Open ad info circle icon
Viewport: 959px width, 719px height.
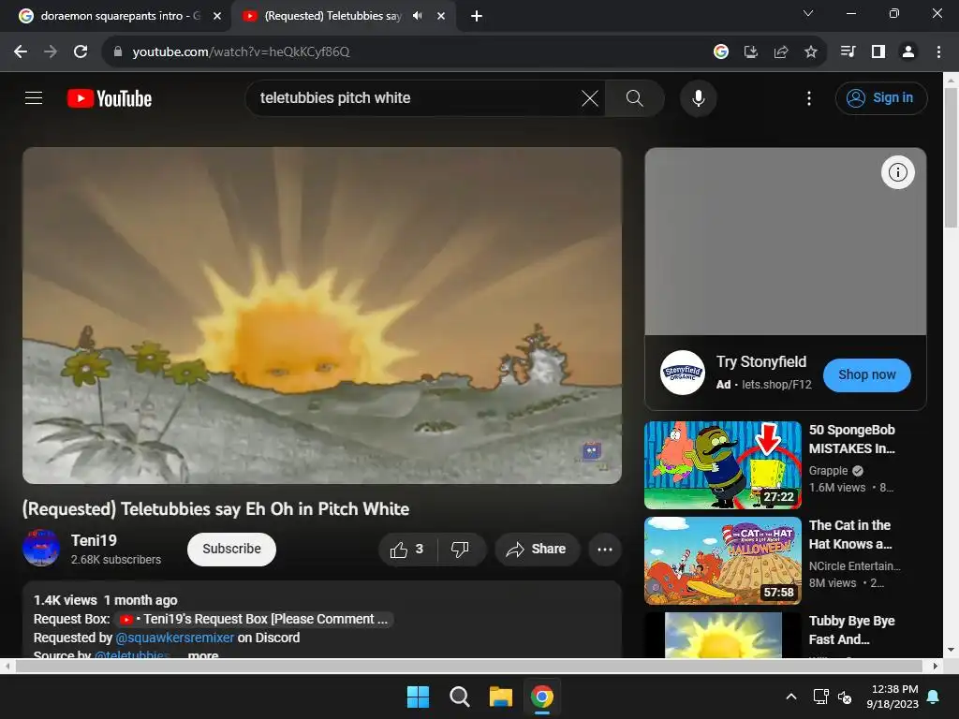897,172
